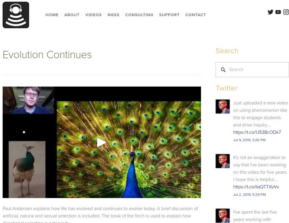Image resolution: width=289 pixels, height=223 pixels.
Task: Go to the CONTACT page
Action: 195,15
